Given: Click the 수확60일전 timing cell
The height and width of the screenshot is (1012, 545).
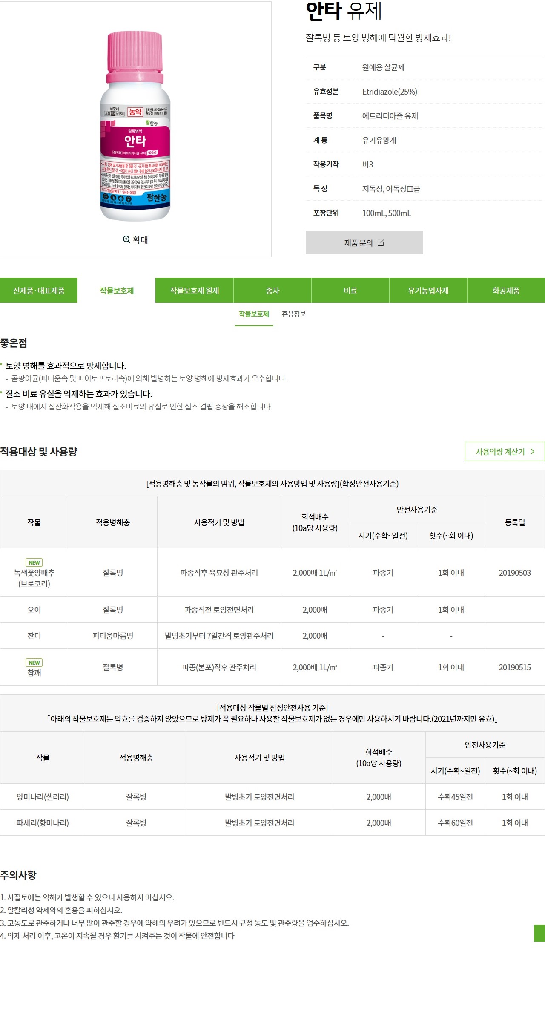Looking at the screenshot, I should 456,823.
